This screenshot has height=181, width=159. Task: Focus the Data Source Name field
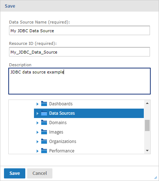coord(79,30)
